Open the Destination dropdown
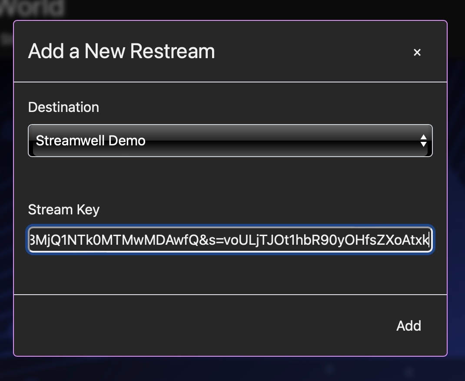This screenshot has height=381, width=465. pos(230,141)
